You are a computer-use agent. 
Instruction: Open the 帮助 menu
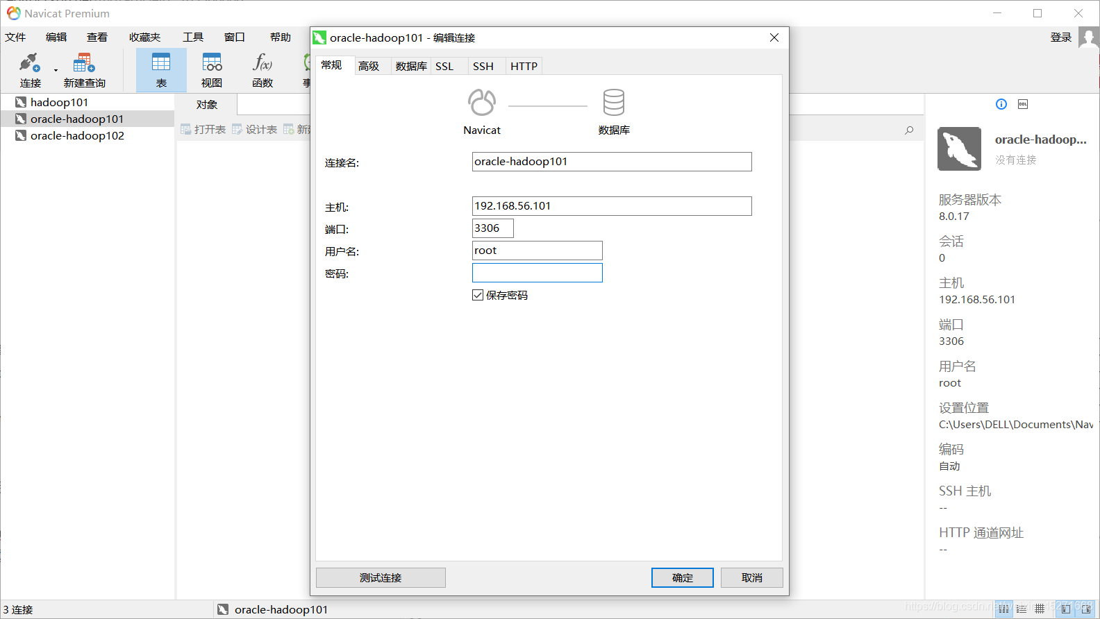[281, 37]
